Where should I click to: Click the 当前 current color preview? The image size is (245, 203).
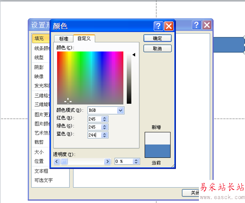click(x=157, y=151)
